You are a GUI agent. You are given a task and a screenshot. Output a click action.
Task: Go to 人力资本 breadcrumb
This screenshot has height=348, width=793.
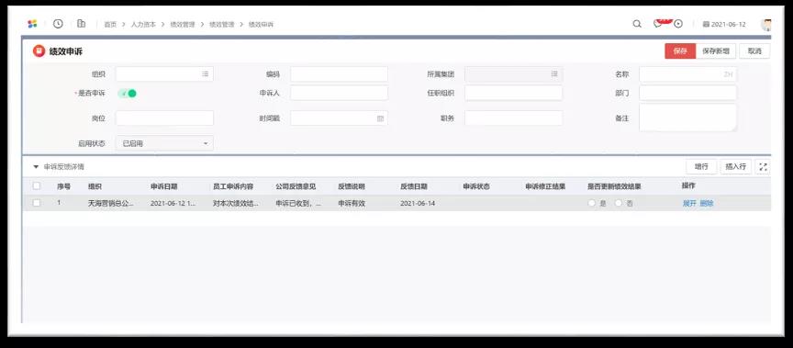tap(143, 24)
